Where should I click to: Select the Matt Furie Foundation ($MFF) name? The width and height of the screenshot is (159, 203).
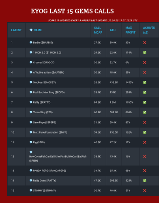tap(50, 132)
